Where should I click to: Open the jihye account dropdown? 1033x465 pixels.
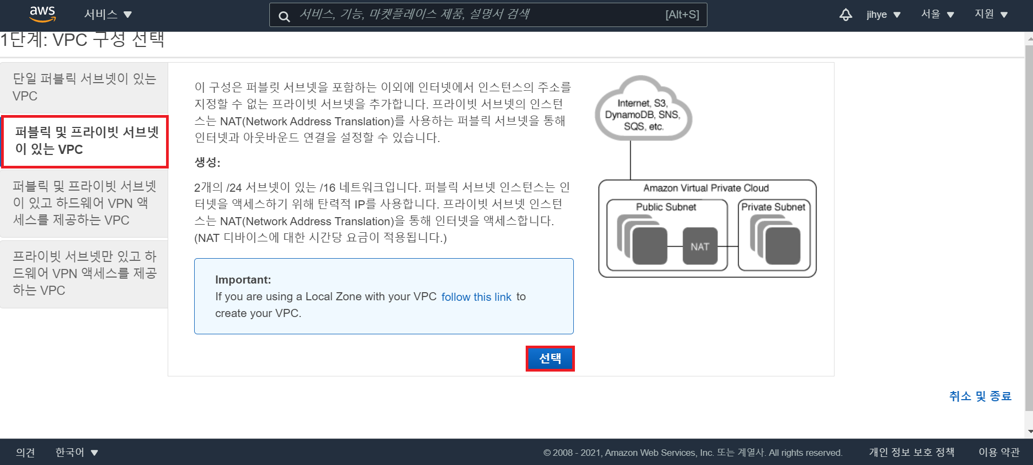[x=884, y=15]
